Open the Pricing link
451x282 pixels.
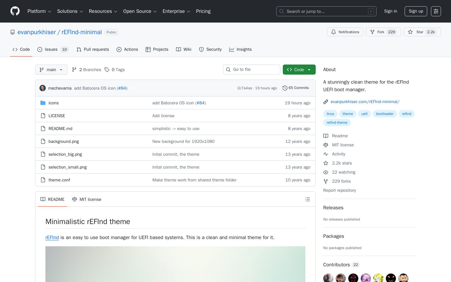[203, 11]
